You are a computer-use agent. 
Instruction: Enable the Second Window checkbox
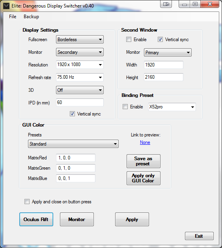(x=129, y=40)
